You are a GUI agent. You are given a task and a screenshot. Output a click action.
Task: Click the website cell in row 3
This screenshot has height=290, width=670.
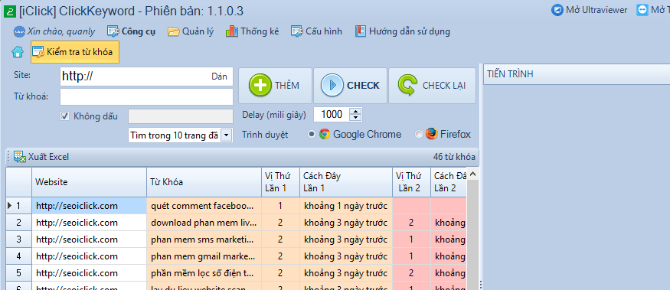[90, 239]
